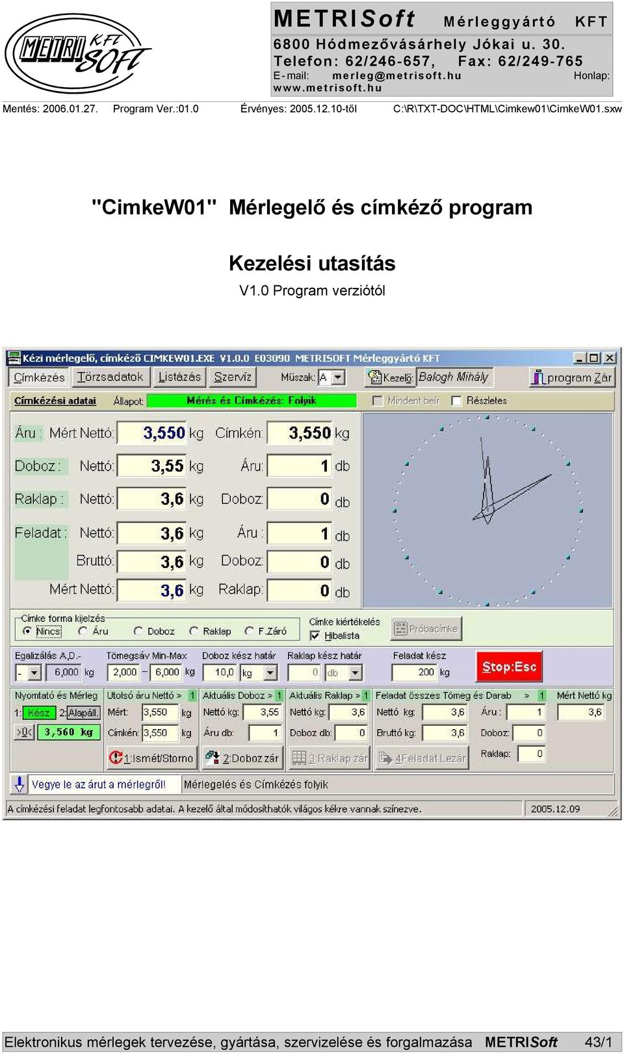This screenshot has height=1054, width=624.
Task: Click the program Zár exit door icon
Action: pos(537,378)
